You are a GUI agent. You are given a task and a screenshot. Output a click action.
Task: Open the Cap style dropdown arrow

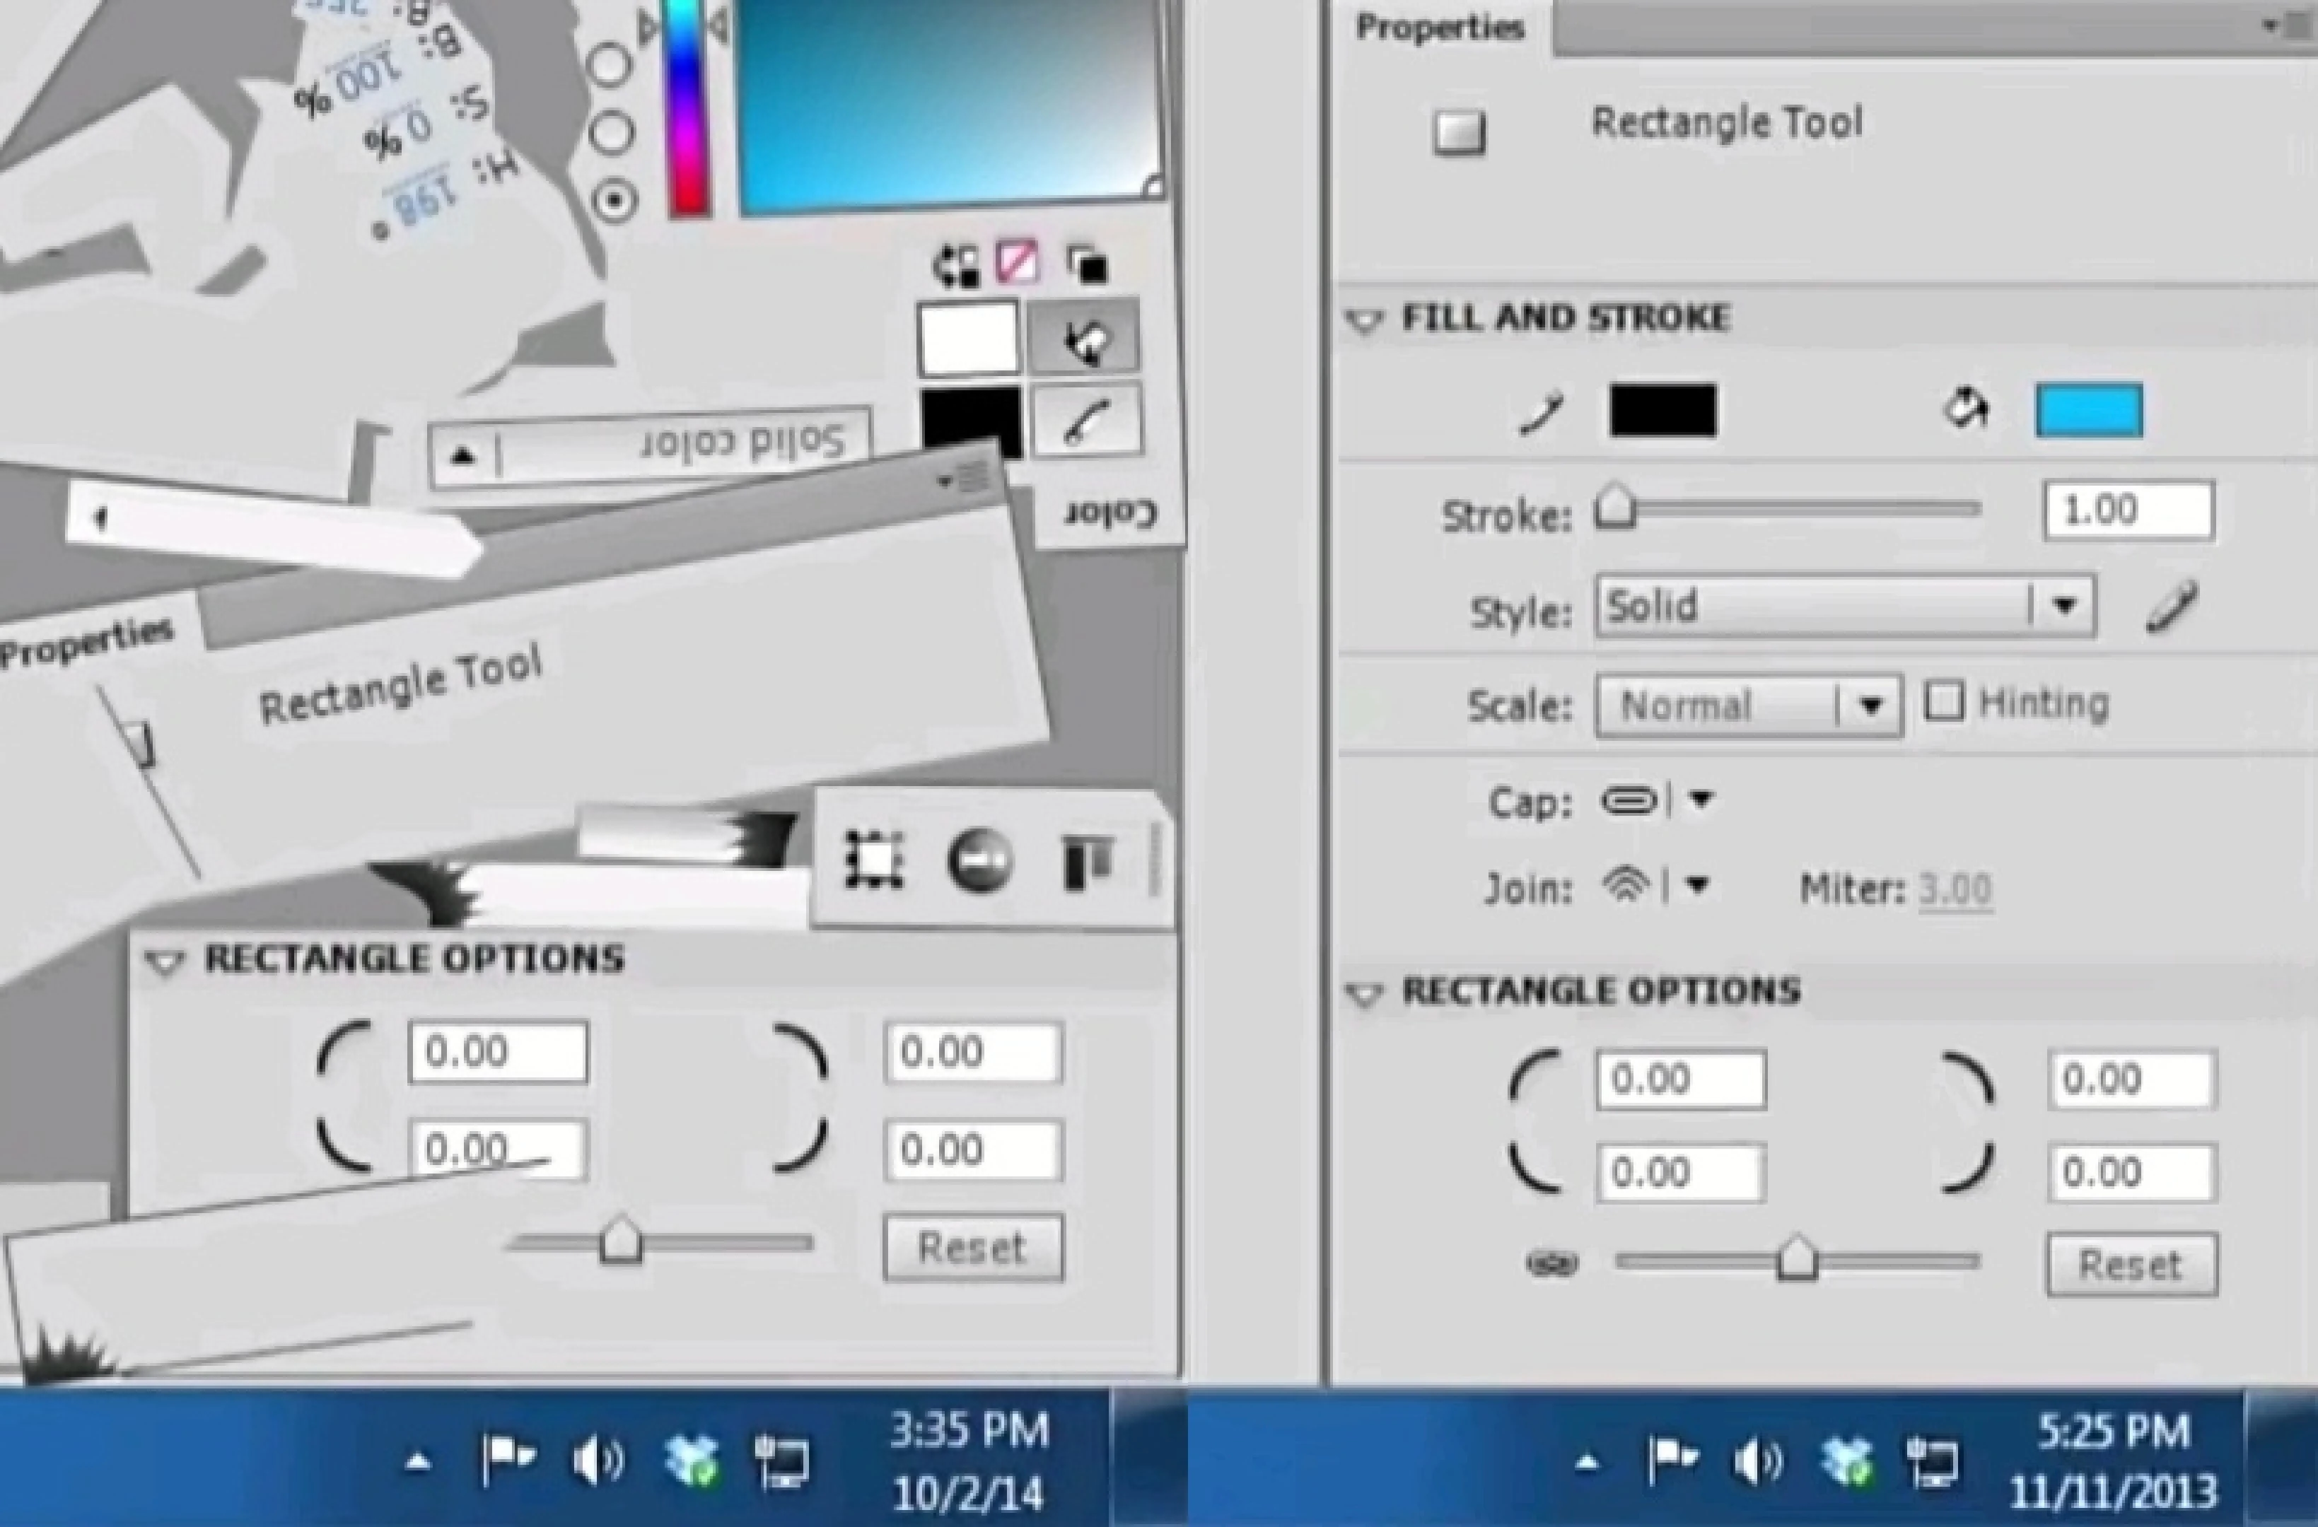(1701, 800)
